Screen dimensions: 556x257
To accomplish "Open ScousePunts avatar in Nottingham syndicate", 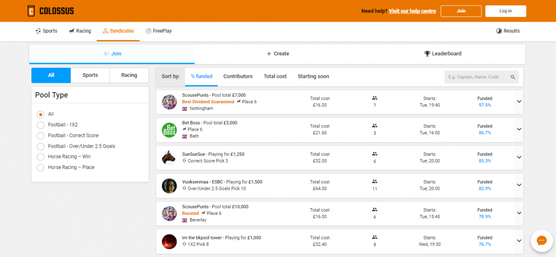I will coord(169,102).
